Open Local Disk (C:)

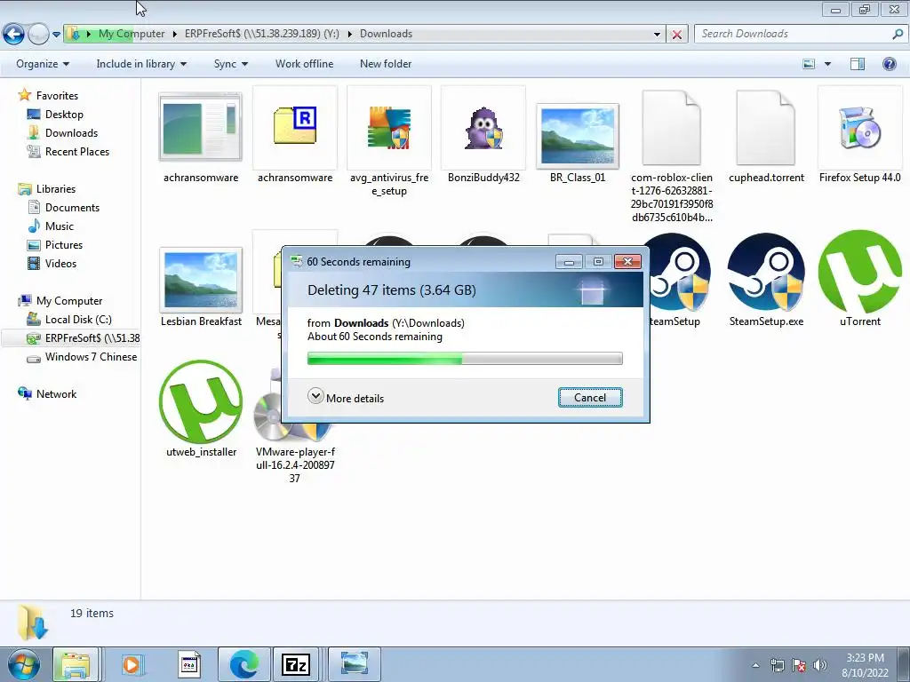[x=78, y=320]
